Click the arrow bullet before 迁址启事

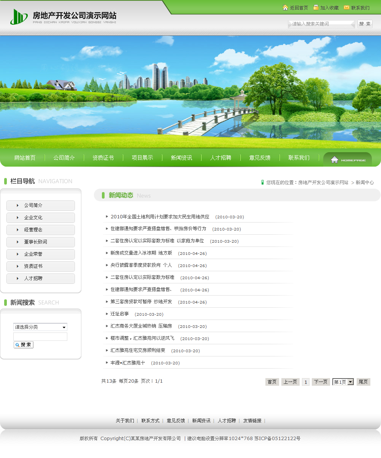pos(107,314)
